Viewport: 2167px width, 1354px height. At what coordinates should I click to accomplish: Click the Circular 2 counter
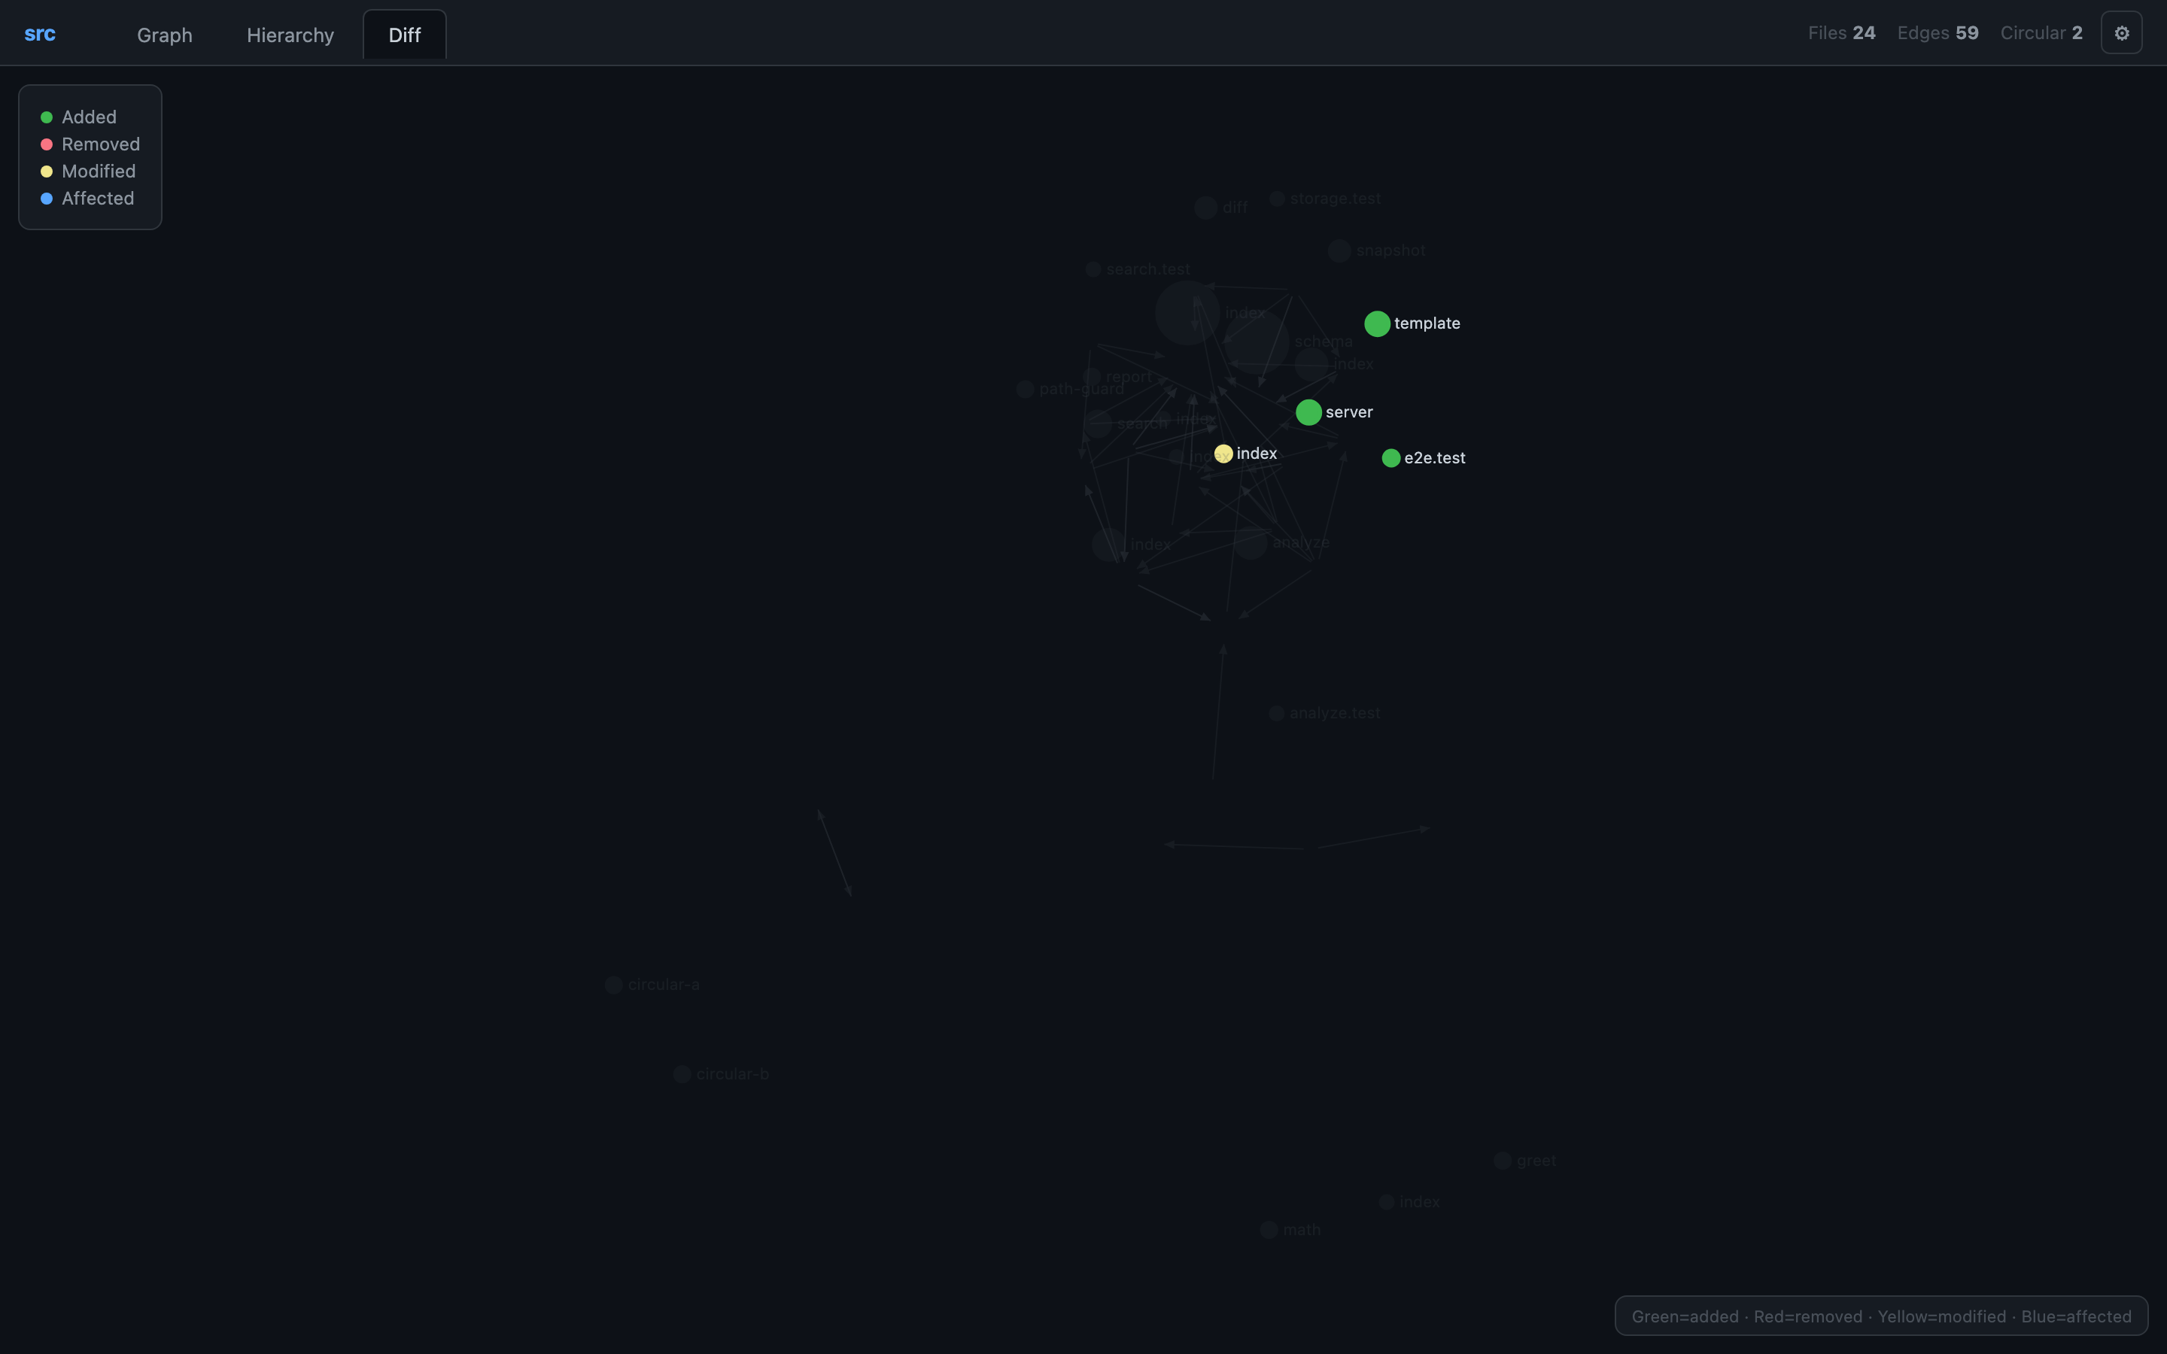[2041, 33]
